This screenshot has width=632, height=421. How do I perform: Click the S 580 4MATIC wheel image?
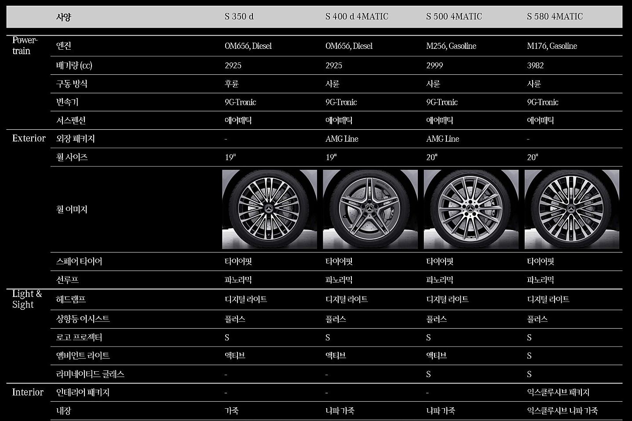572,209
